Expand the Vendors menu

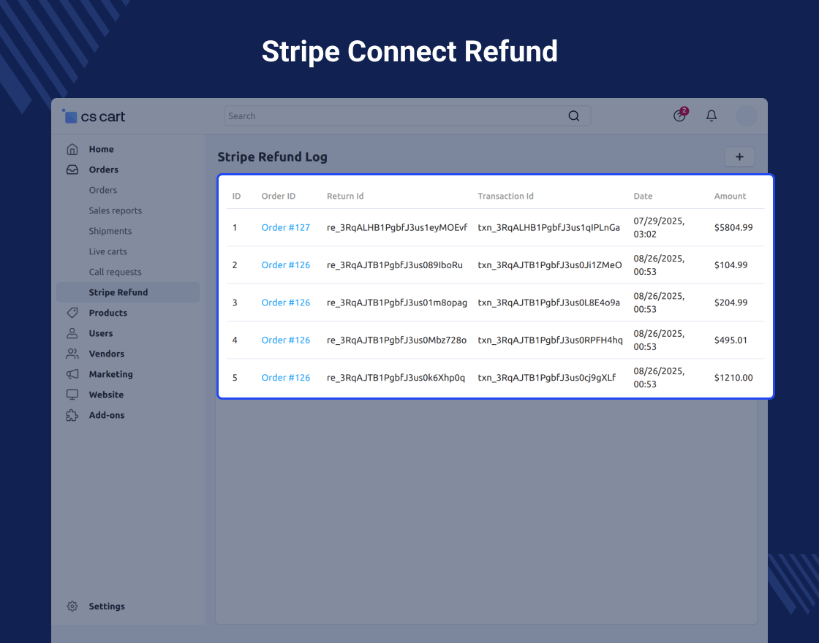coord(107,354)
